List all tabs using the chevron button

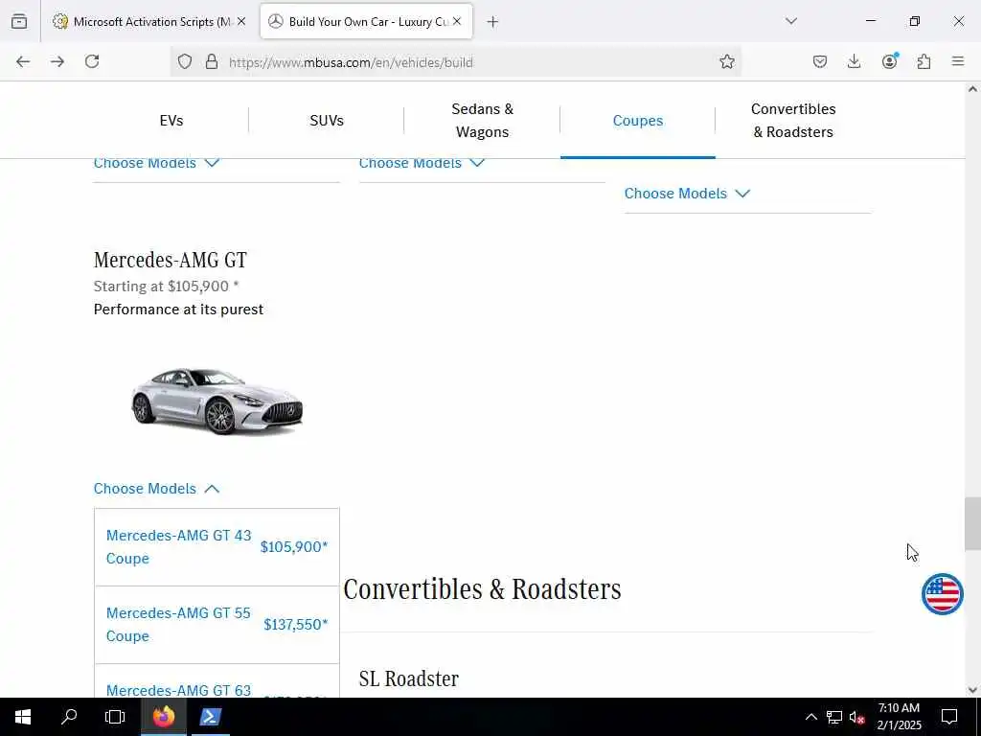pyautogui.click(x=791, y=21)
